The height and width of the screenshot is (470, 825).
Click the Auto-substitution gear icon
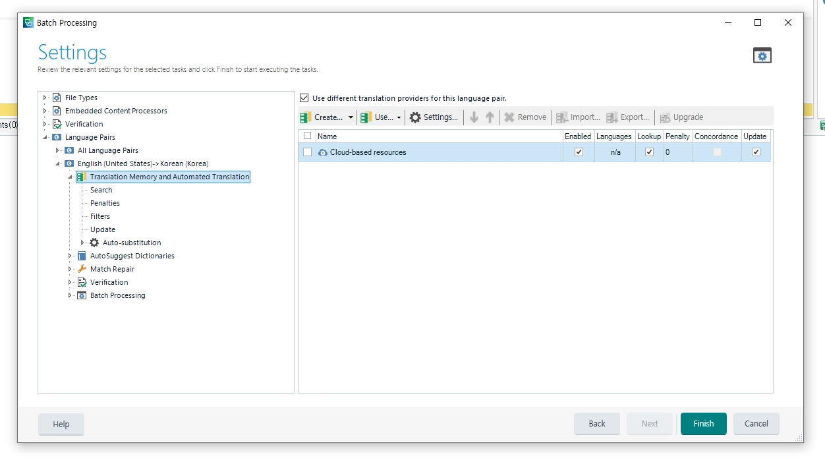[x=94, y=243]
